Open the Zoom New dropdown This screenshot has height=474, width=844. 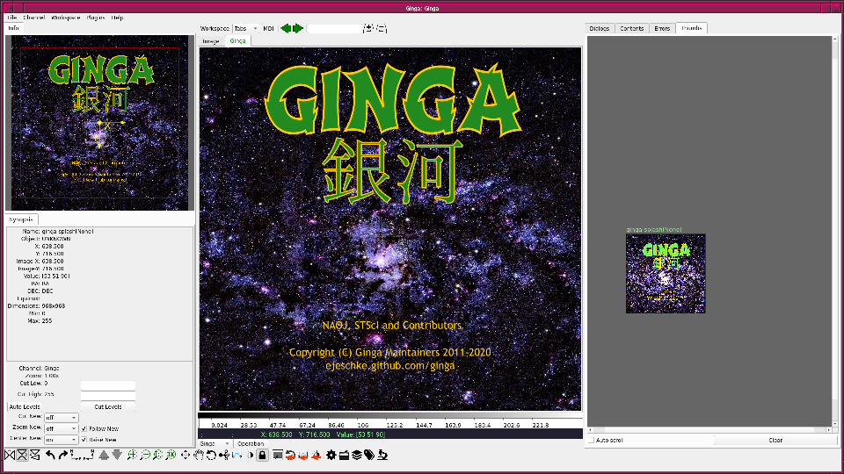(61, 428)
